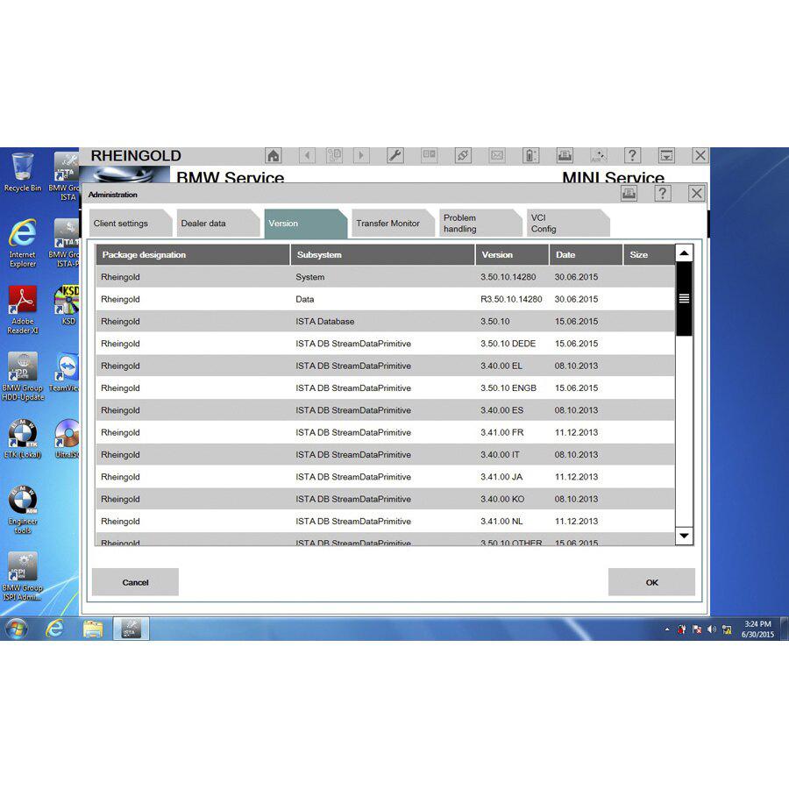
Task: Click version 3.40.00 EL
Action: [x=501, y=366]
